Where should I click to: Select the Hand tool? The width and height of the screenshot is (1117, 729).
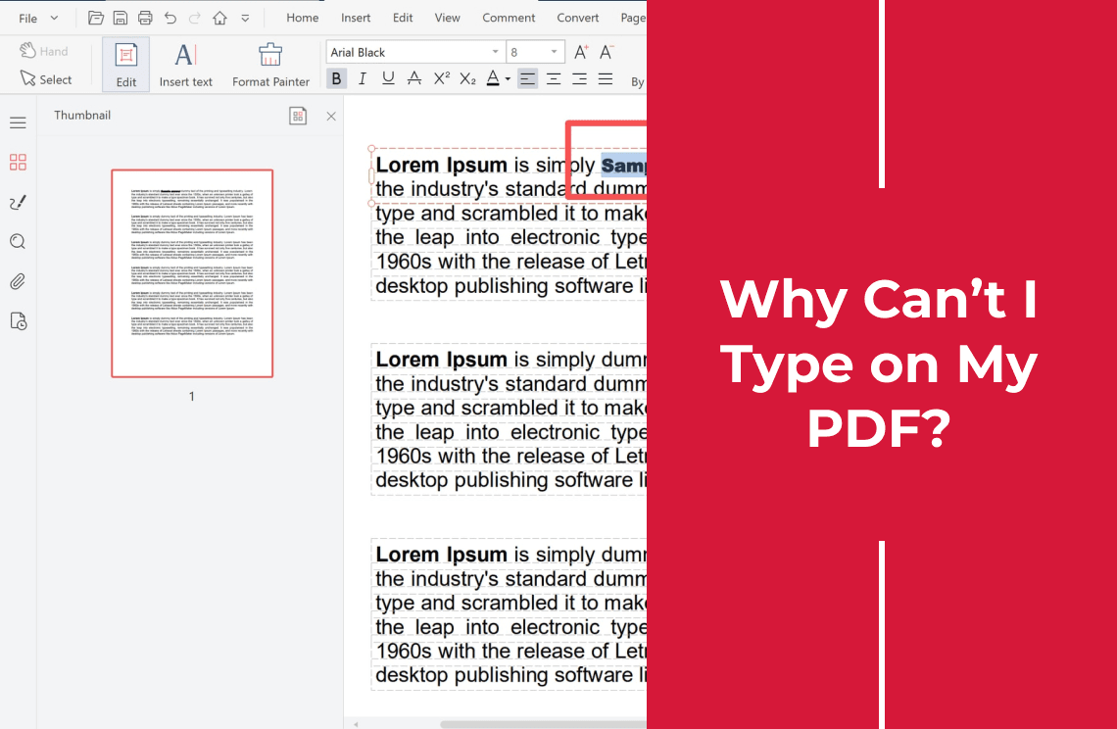tap(43, 51)
